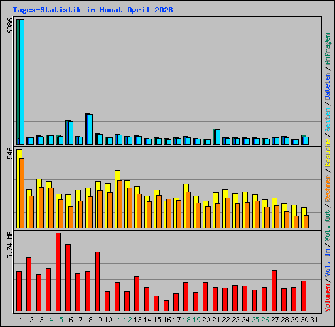Click the 'Seiten' legend label

click(328, 120)
